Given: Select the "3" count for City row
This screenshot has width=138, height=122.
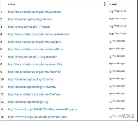Looking at the screenshot, I should pyautogui.click(x=117, y=102).
